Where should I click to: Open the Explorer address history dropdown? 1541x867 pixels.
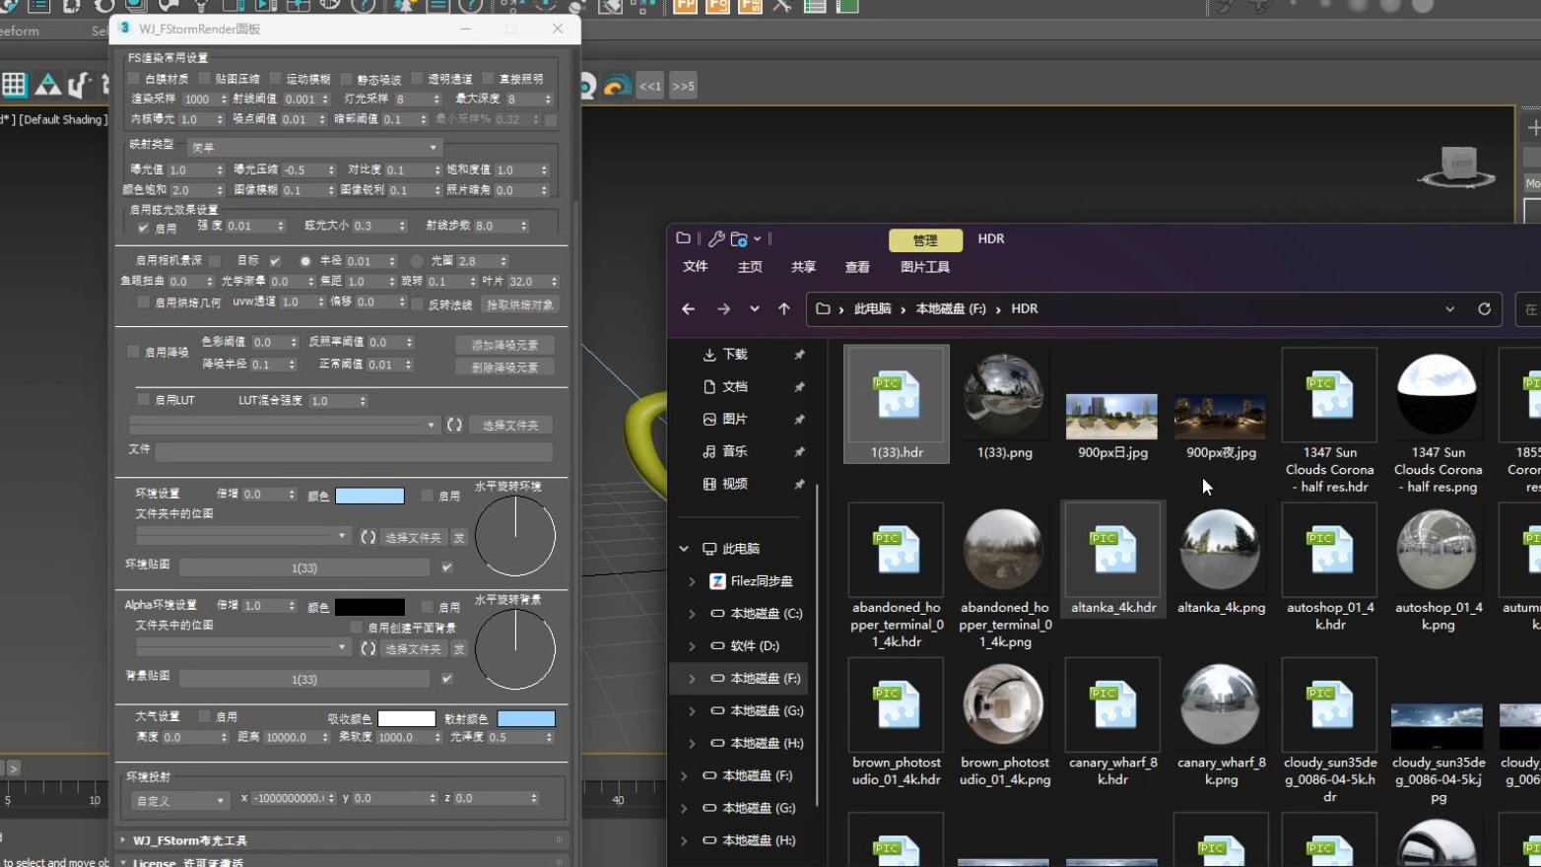pos(1449,308)
